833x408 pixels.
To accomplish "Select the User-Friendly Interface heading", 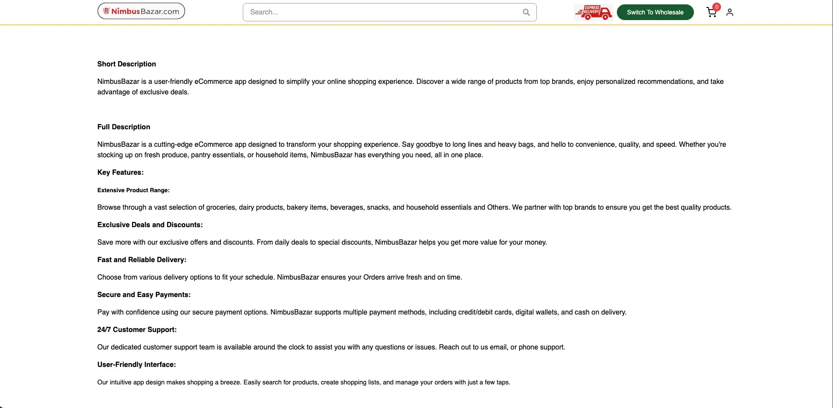I will coord(136,364).
